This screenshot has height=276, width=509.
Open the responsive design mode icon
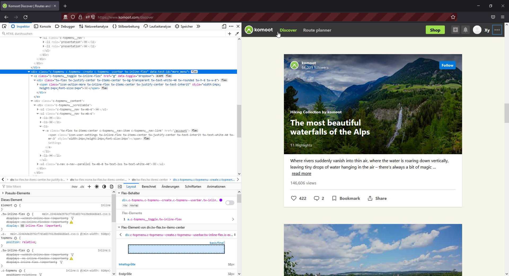point(224,26)
